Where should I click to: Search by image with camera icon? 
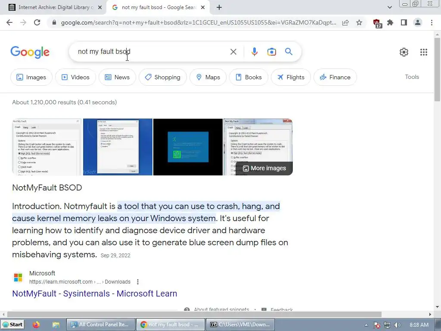point(271,52)
